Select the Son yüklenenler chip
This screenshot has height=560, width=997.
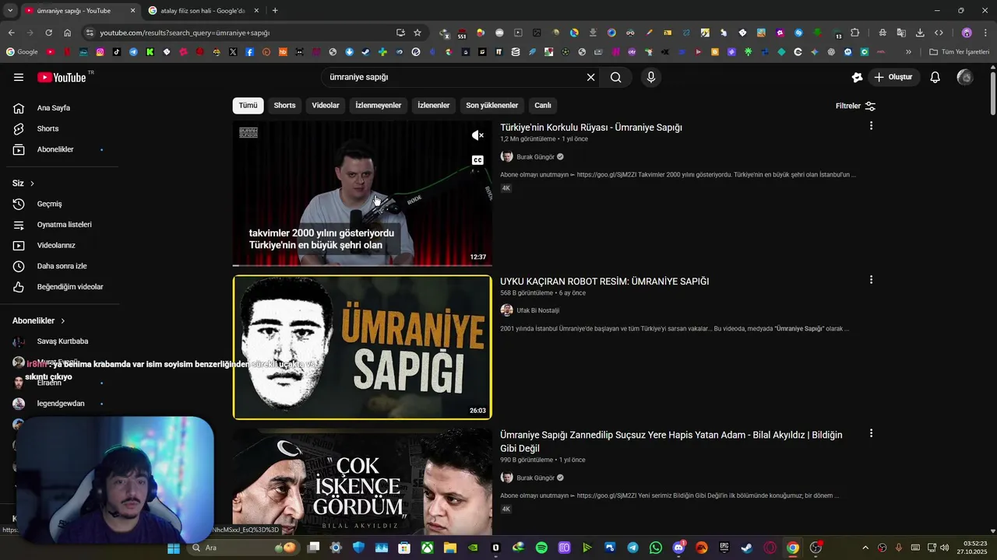pyautogui.click(x=492, y=106)
